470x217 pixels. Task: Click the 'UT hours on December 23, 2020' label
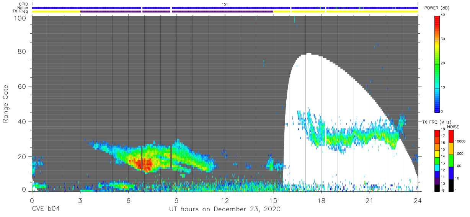(x=225, y=209)
